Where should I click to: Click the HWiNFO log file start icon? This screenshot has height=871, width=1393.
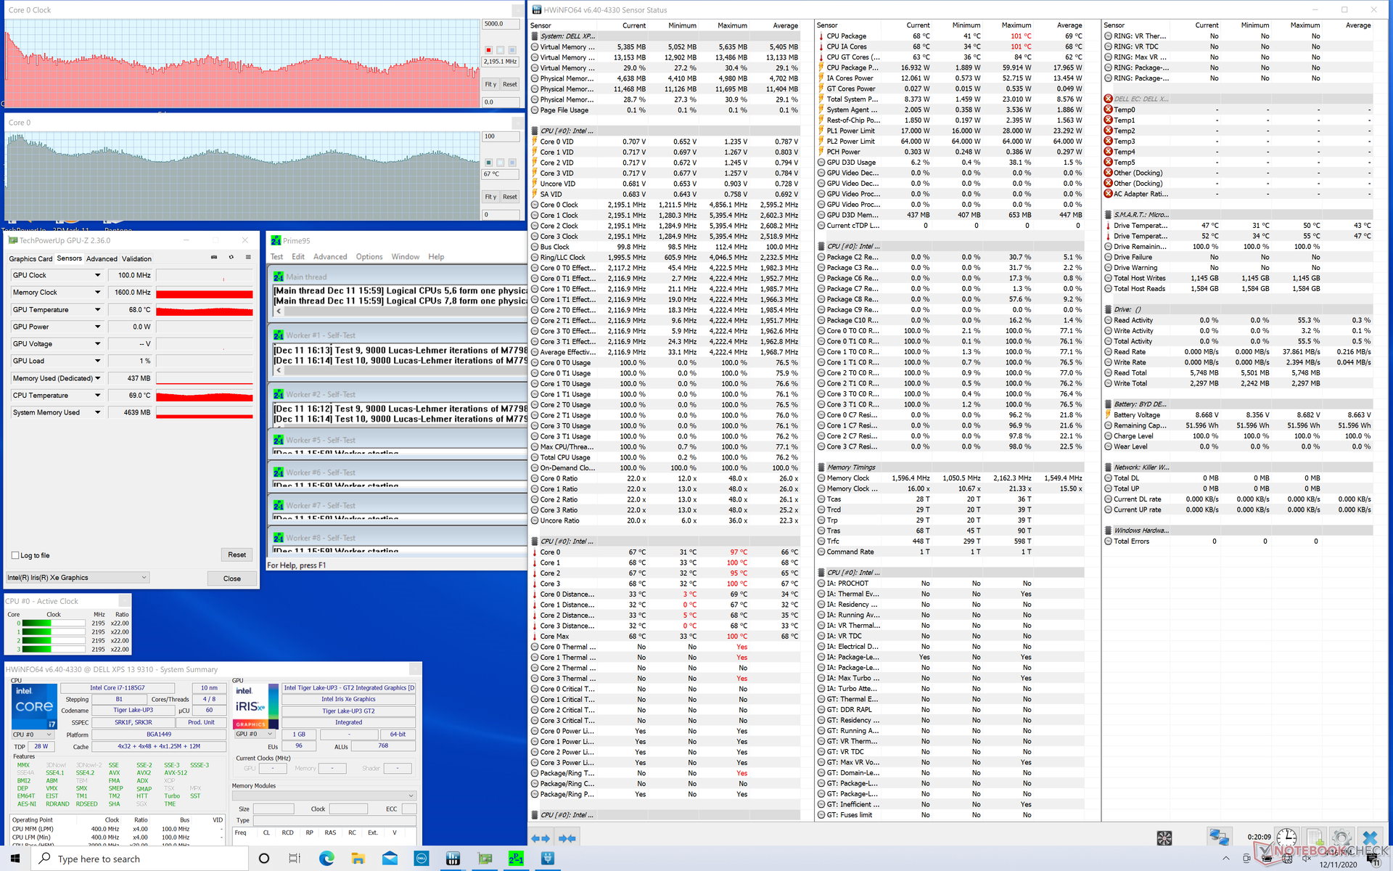(1314, 838)
